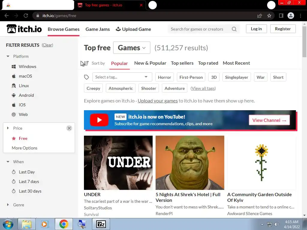Open the Shrek's Hotel game thumbnail

click(x=190, y=163)
